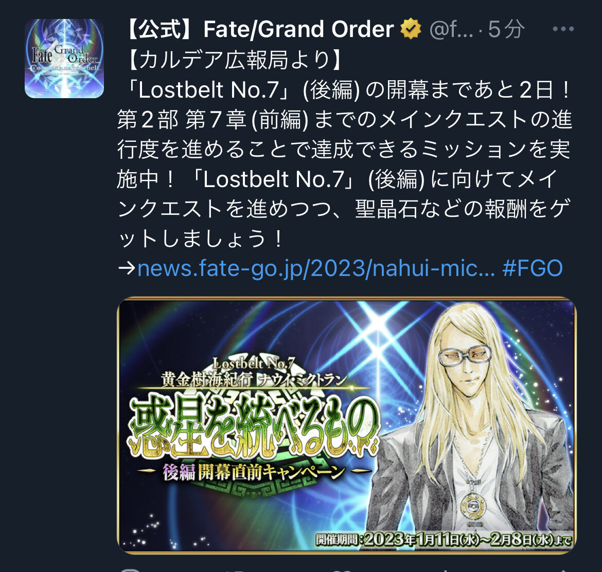
Task: Click the Lostbelt No.7 label on banner
Action: tap(253, 363)
